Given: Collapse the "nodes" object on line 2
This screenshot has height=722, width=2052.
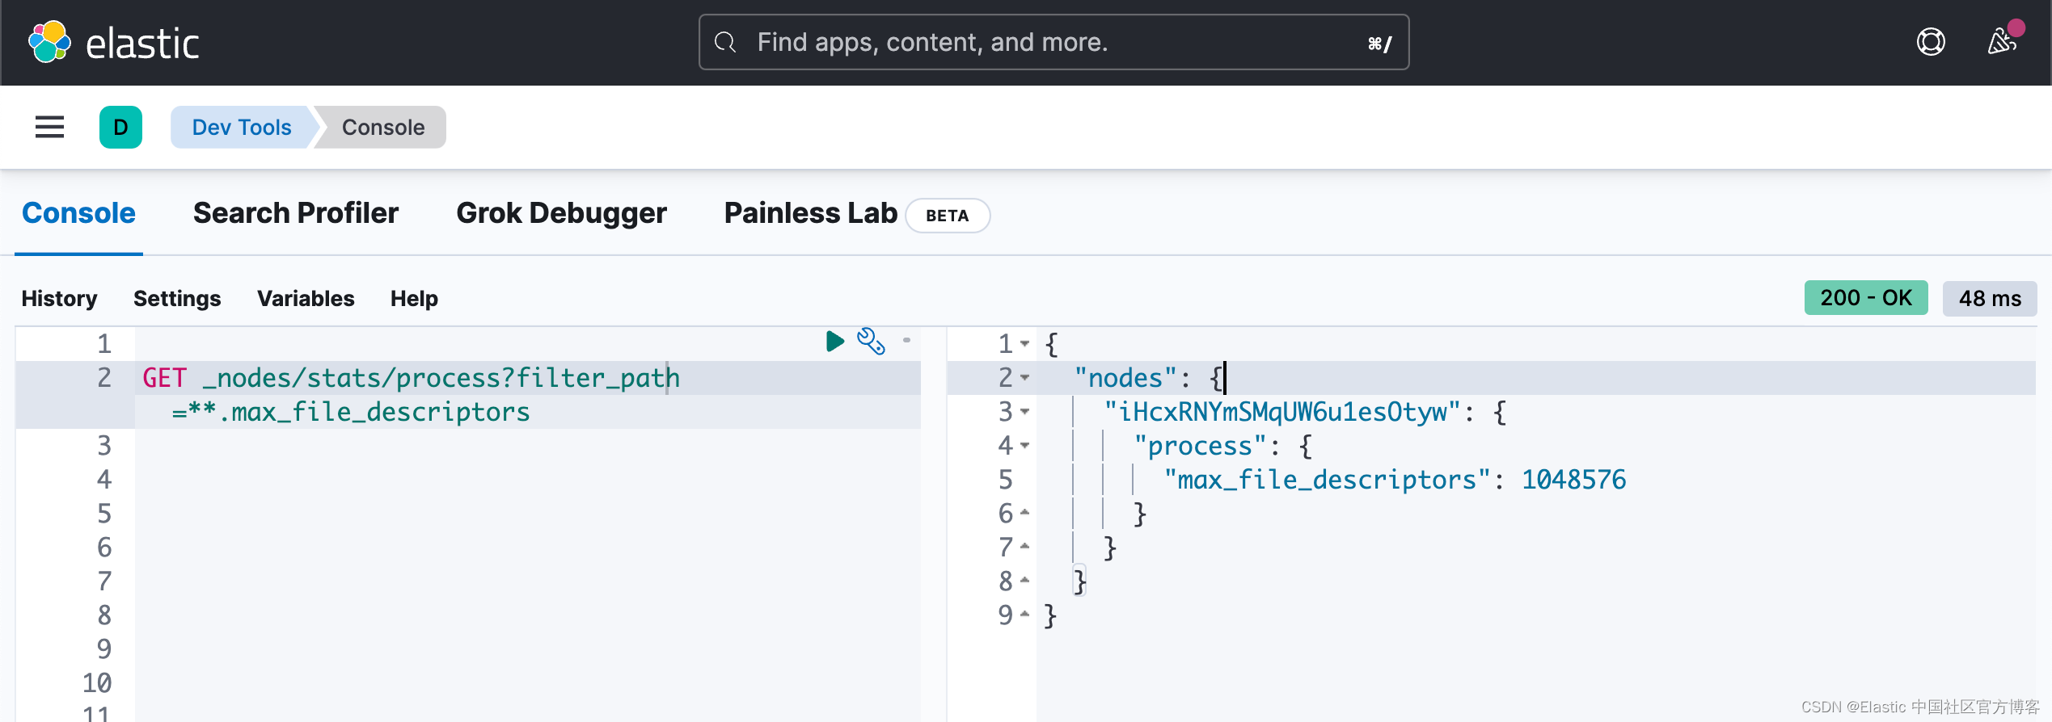Looking at the screenshot, I should (1024, 378).
